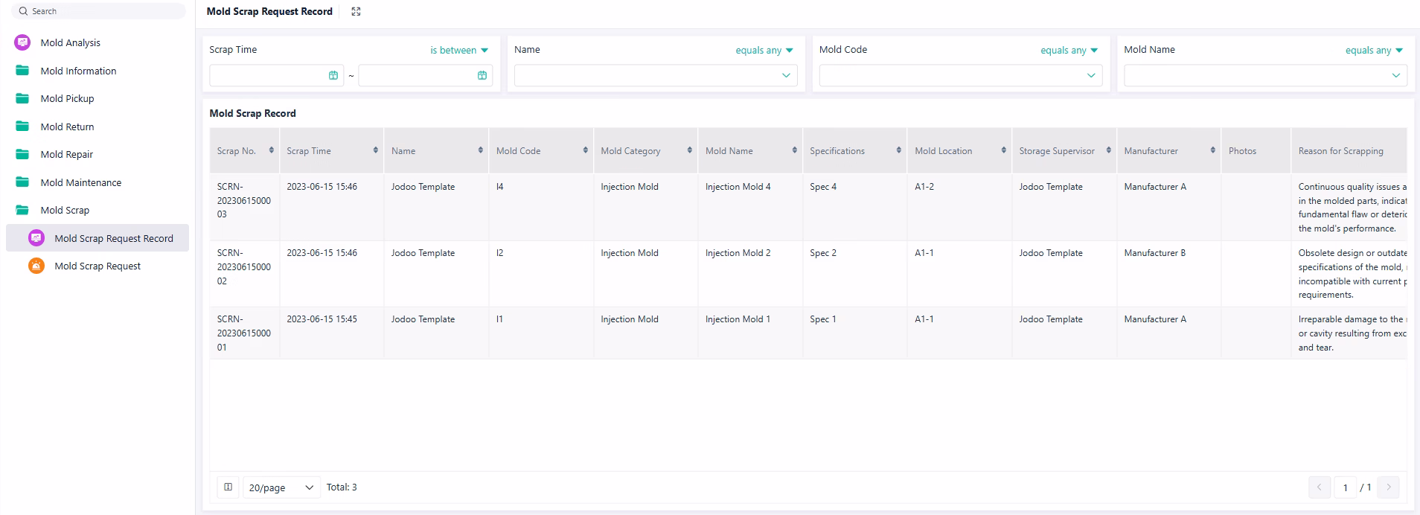This screenshot has width=1420, height=515.
Task: Go to next page arrow
Action: (1388, 487)
